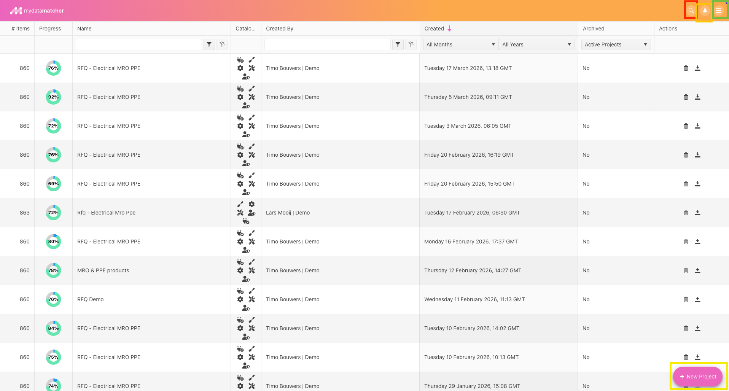Delete project created 20 February 16:19
The height and width of the screenshot is (391, 729).
point(686,155)
